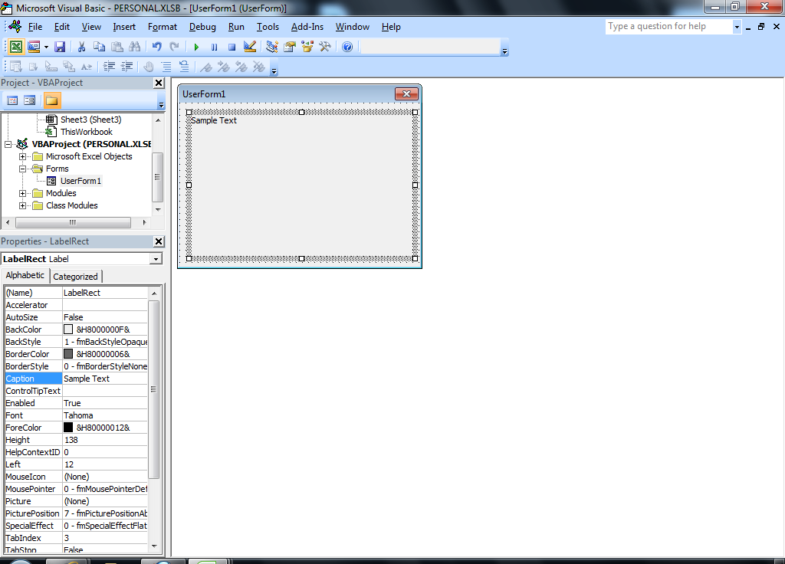Save the project with the floppy disk icon
This screenshot has width=785, height=564.
[60, 47]
